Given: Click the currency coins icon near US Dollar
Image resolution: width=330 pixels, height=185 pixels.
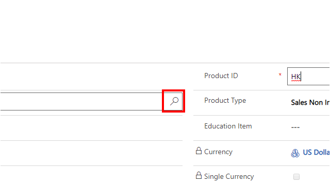Looking at the screenshot, I should pyautogui.click(x=295, y=153).
